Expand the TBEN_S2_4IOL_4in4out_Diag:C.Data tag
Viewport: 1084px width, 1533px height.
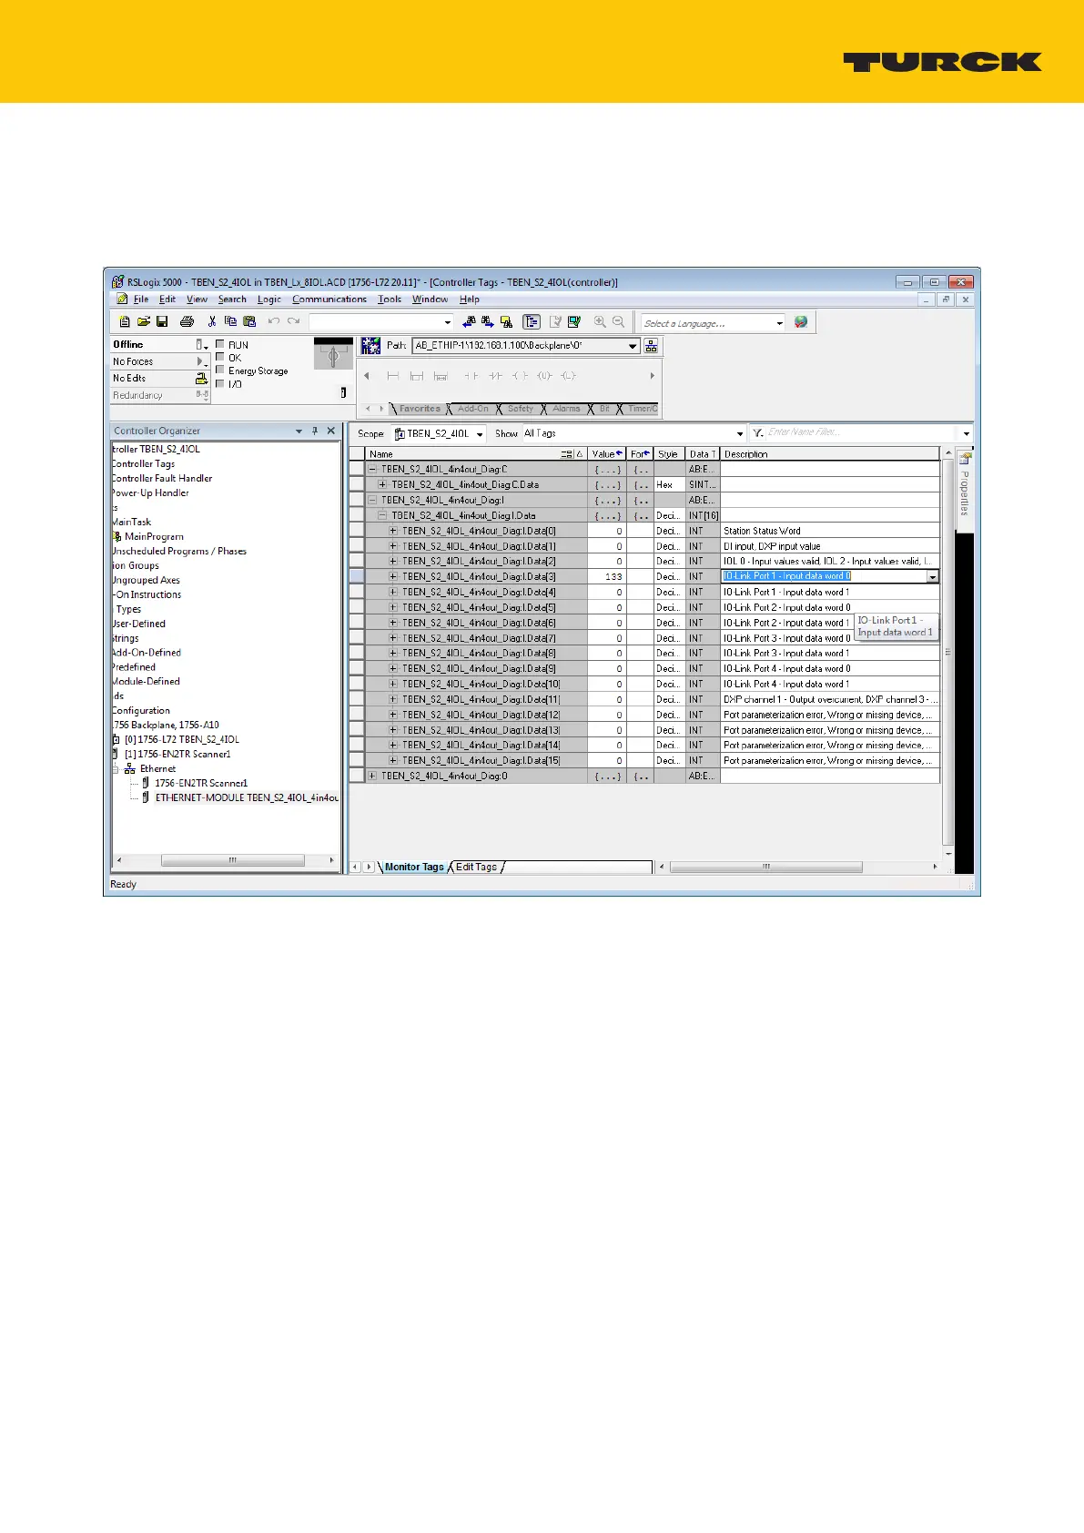click(x=382, y=485)
